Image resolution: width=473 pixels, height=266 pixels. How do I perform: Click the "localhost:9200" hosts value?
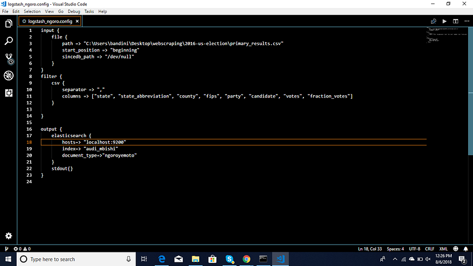click(105, 142)
